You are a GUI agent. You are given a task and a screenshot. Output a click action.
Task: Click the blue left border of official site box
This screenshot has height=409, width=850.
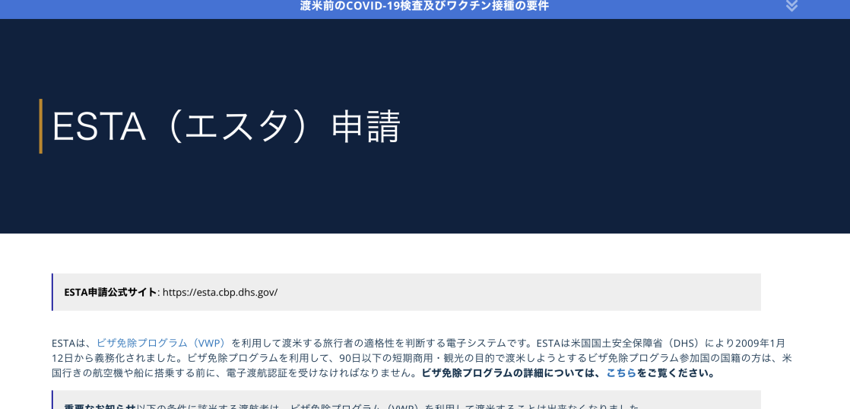[x=52, y=292]
